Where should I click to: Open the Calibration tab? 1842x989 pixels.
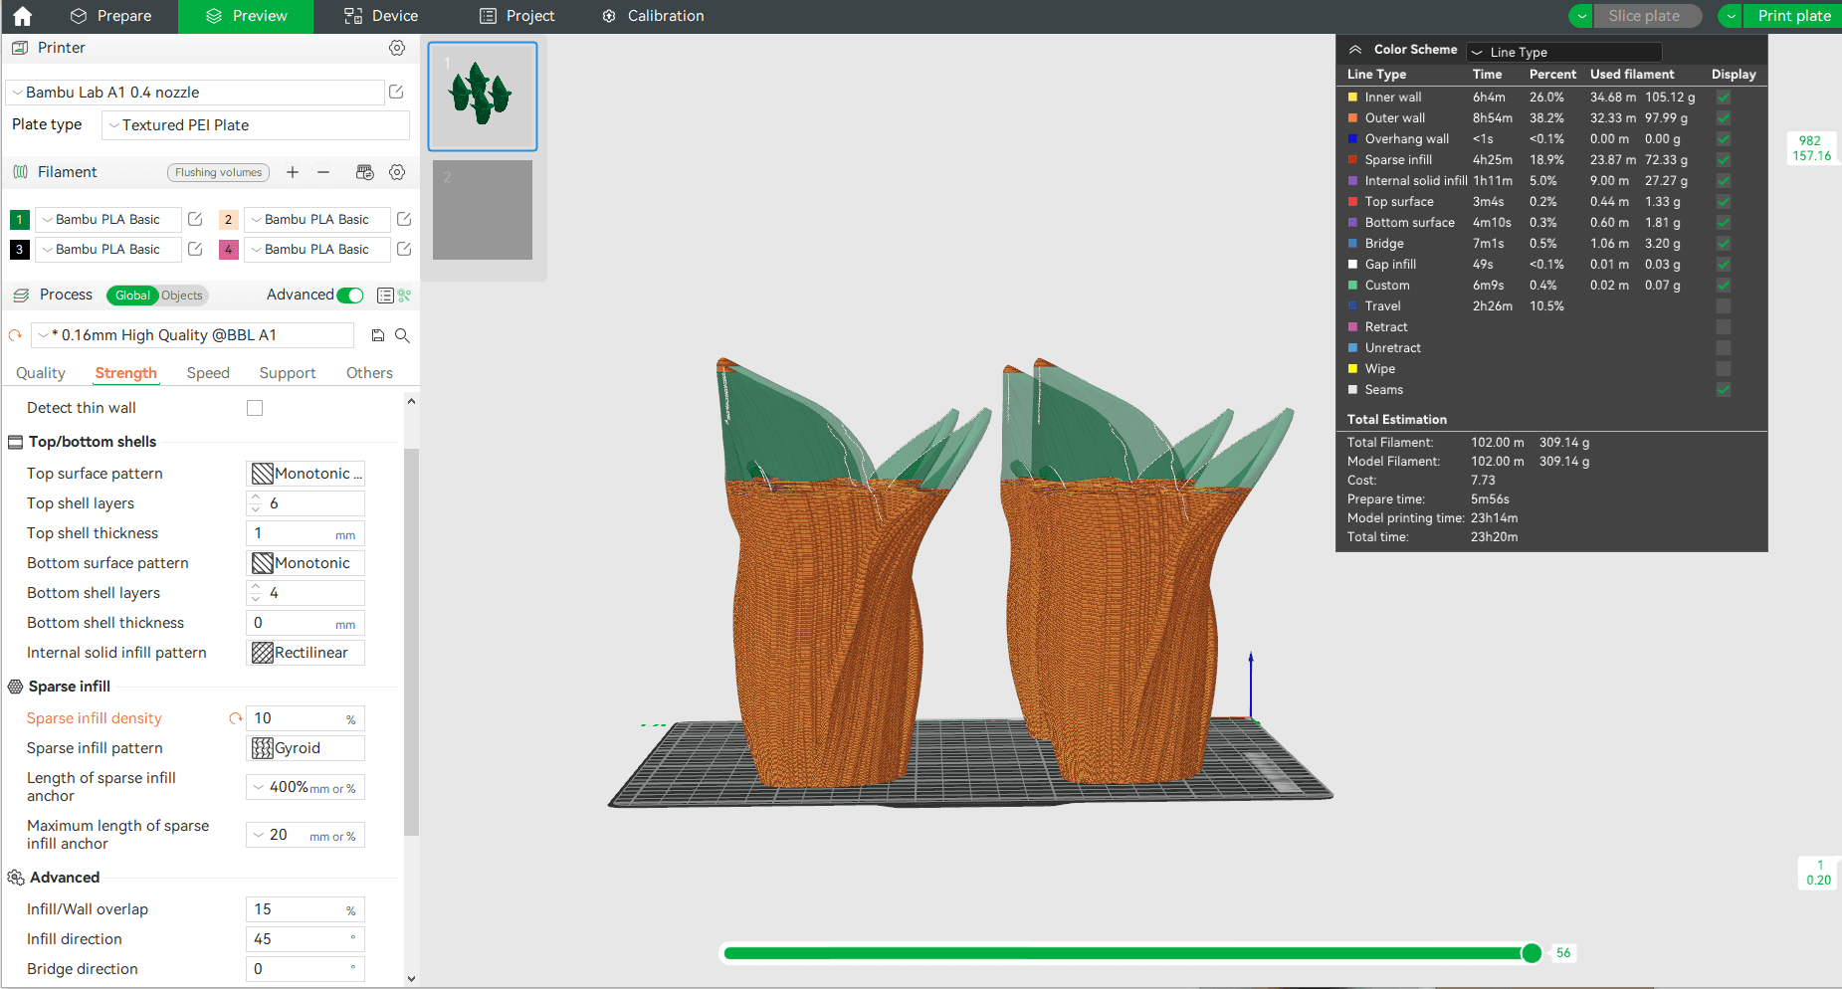tap(653, 16)
